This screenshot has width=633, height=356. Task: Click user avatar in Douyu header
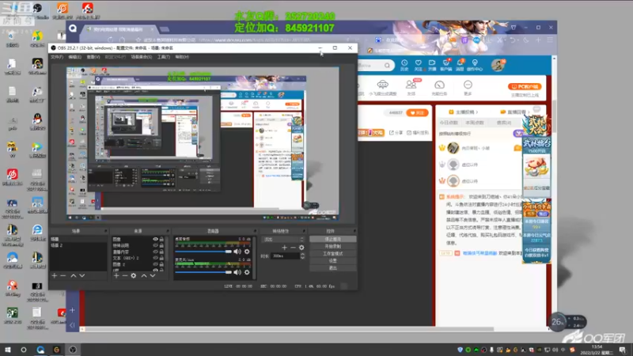click(498, 65)
